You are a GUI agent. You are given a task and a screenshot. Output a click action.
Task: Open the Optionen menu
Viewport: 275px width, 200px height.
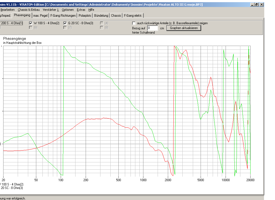tap(68, 10)
